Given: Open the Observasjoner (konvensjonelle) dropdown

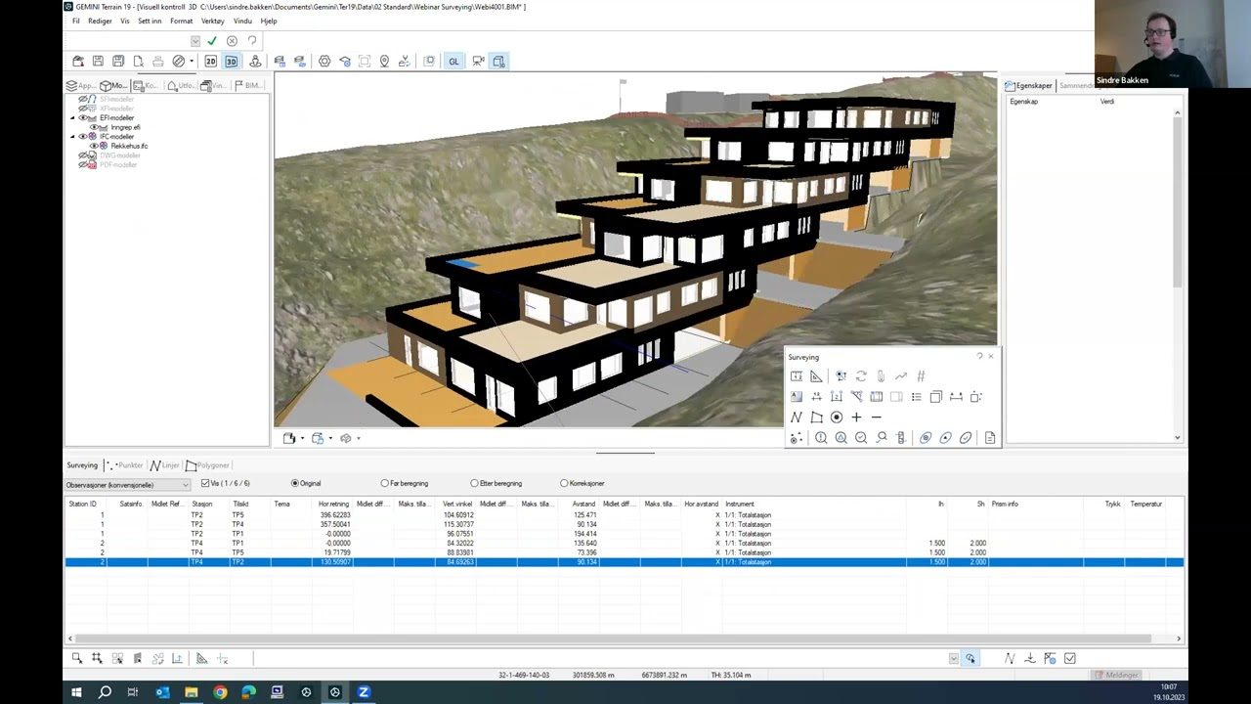Looking at the screenshot, I should pyautogui.click(x=128, y=484).
